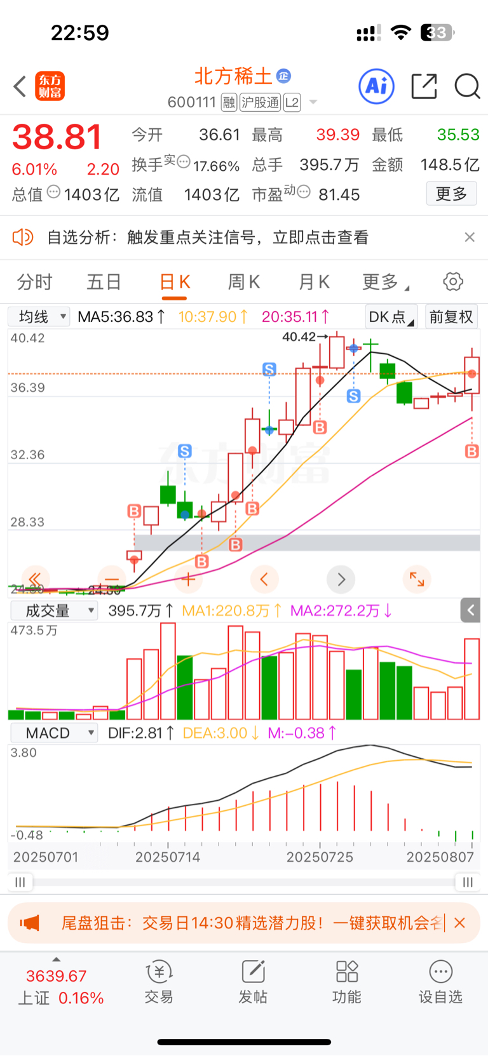
Task: Tap the right handle of range slider
Action: pos(468,882)
